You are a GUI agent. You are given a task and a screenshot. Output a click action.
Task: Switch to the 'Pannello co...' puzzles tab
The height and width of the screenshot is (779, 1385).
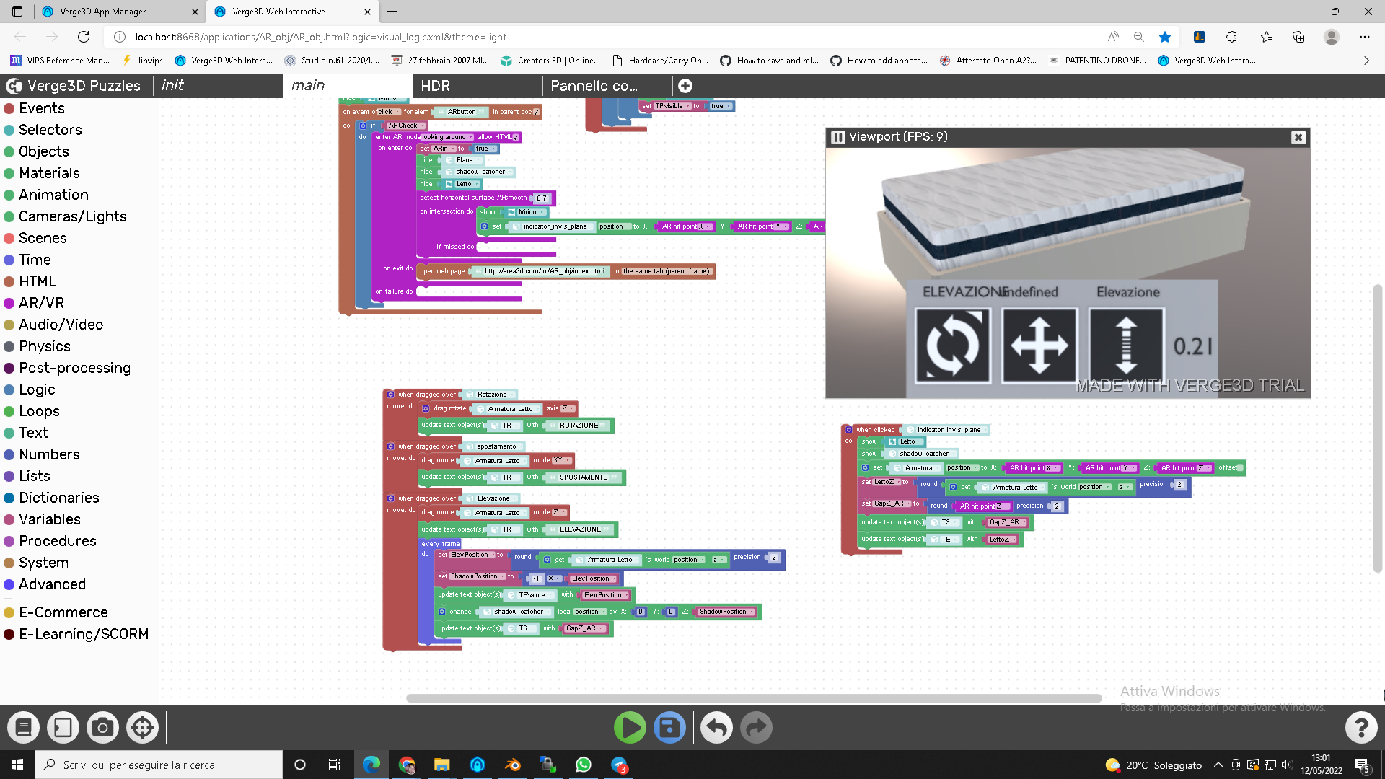607,86
